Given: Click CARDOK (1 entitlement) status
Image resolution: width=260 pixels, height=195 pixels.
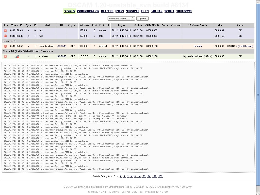Looking at the screenshot, I should coord(240,46).
